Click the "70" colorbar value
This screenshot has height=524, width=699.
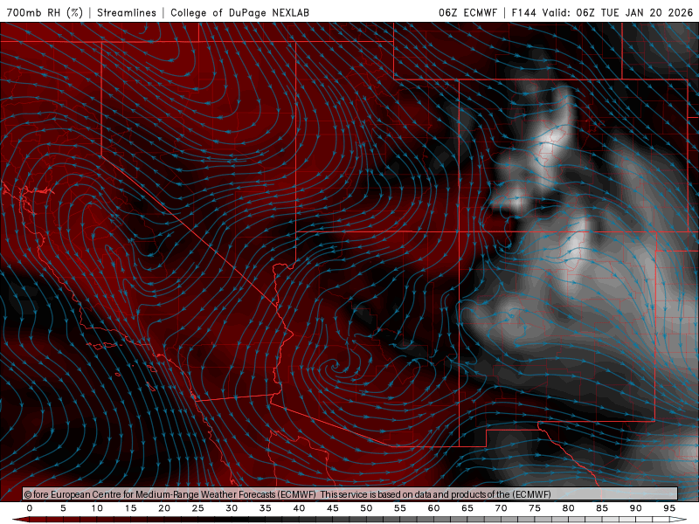(x=501, y=508)
